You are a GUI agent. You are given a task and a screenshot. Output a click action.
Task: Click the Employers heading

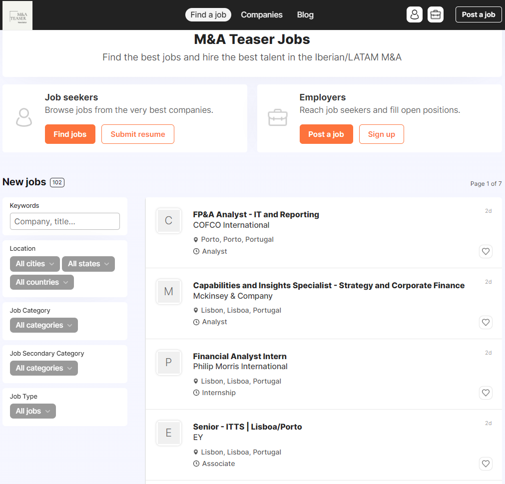tap(322, 97)
